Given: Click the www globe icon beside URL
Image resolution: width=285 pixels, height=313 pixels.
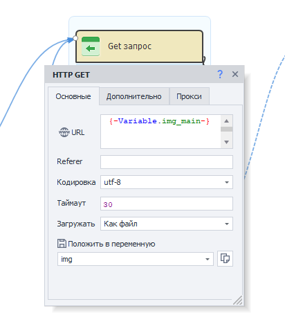Looking at the screenshot, I should pyautogui.click(x=64, y=132).
